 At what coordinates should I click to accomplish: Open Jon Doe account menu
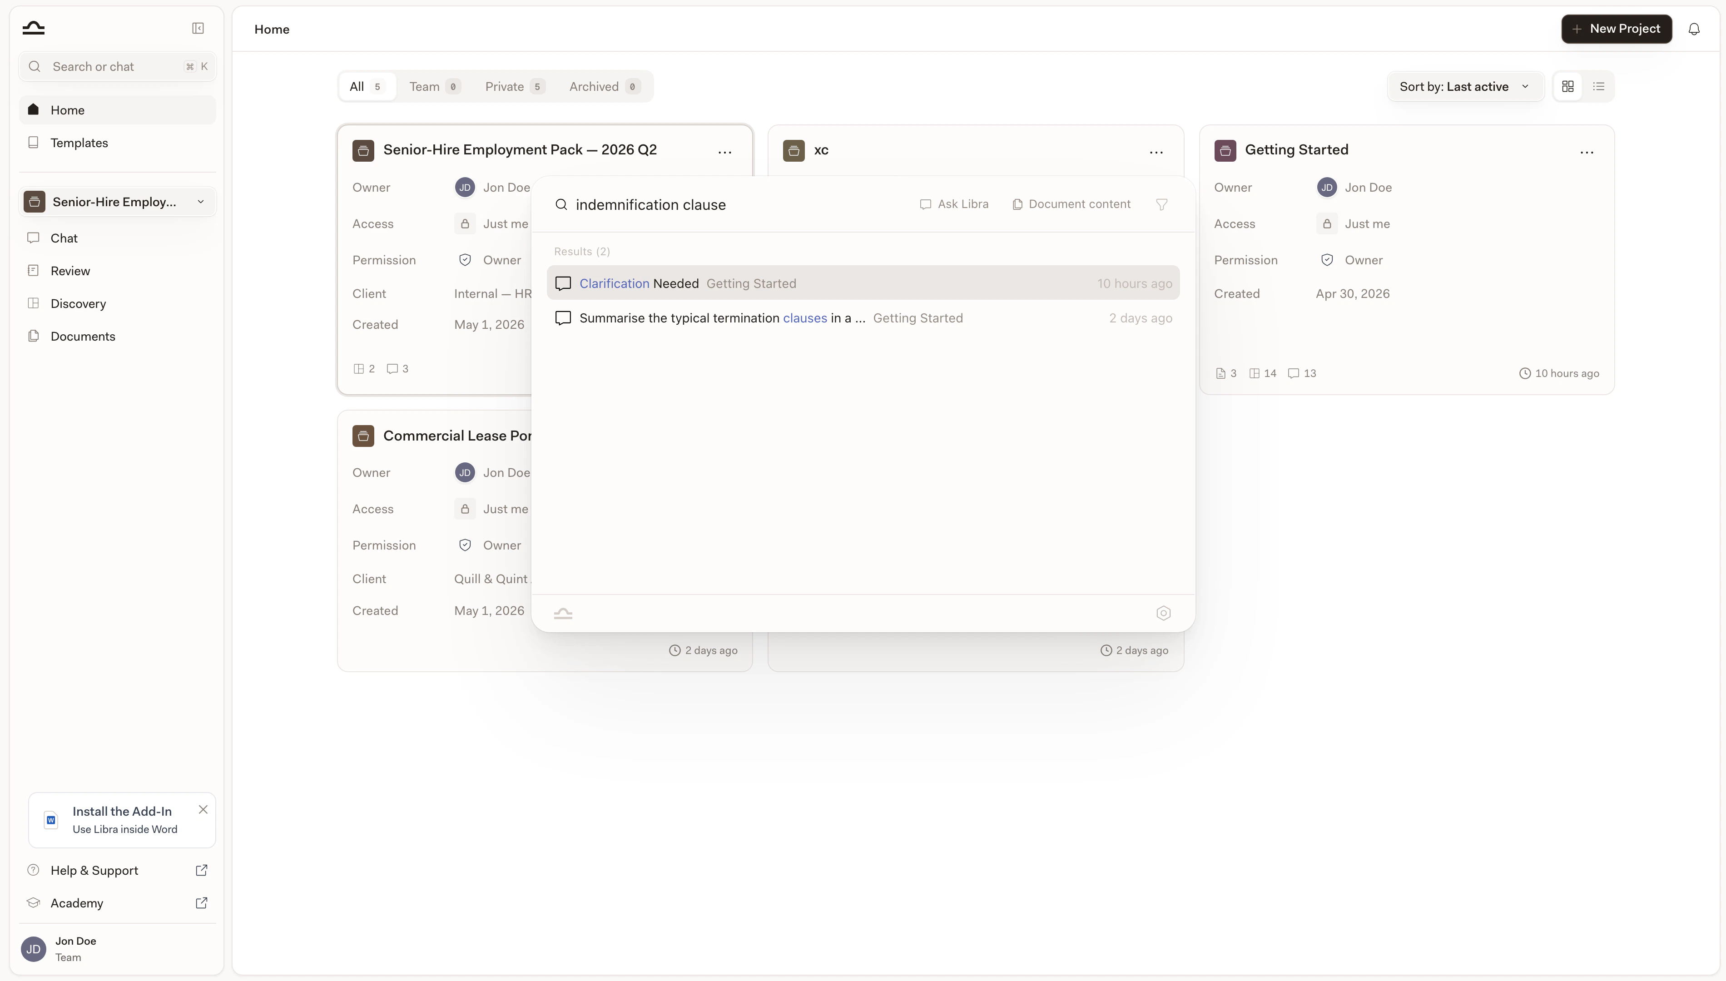(117, 949)
